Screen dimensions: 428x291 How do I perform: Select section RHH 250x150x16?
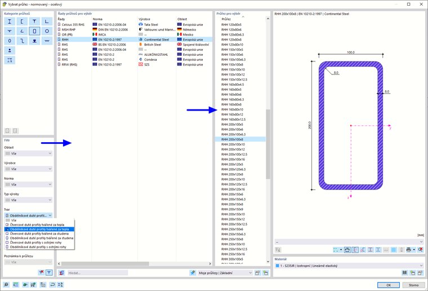coord(240,254)
